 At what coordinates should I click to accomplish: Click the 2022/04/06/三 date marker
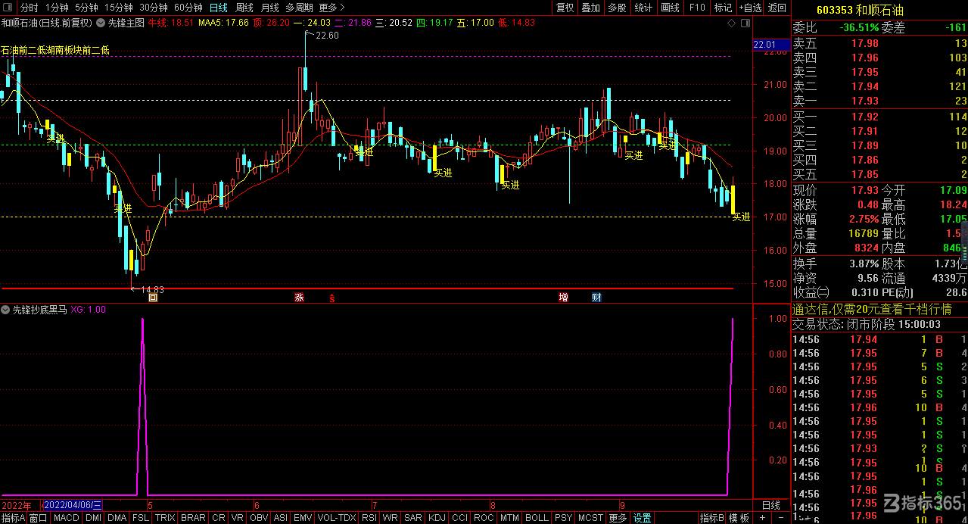point(73,505)
